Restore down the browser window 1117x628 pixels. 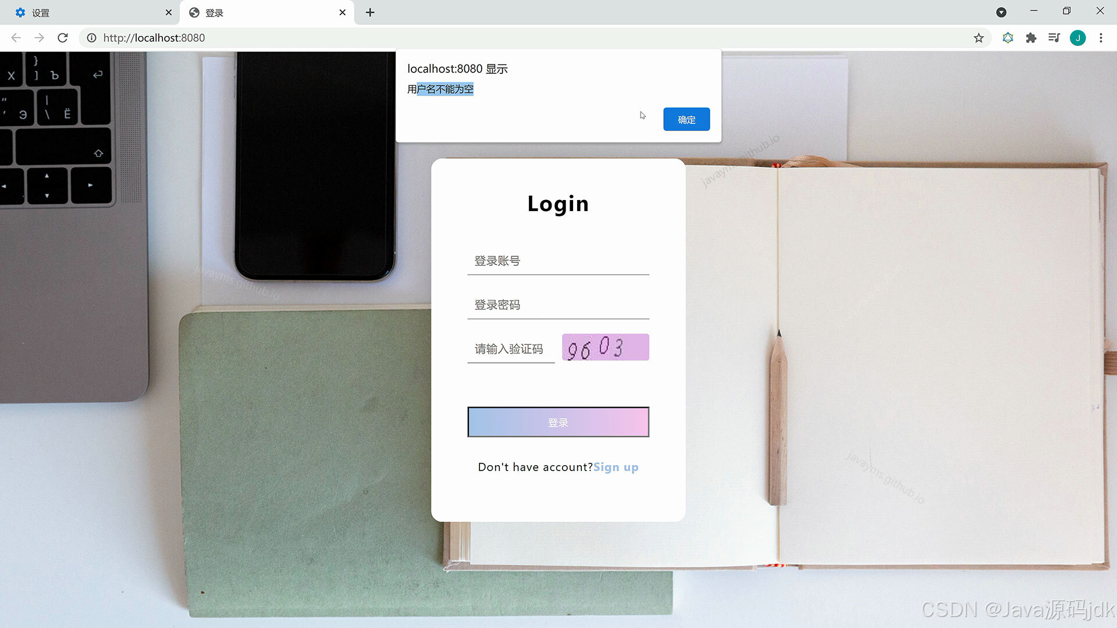(1066, 11)
